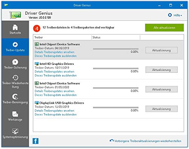Viewport: 189px width, 149px height.
Task: Click the settings gear icon near Hilfe
Action: 170,15
